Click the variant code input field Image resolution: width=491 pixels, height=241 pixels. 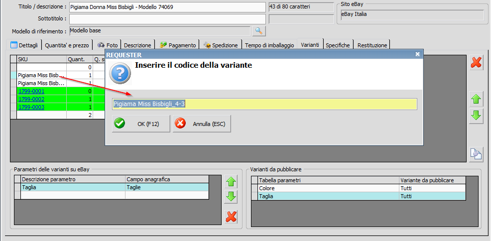264,104
